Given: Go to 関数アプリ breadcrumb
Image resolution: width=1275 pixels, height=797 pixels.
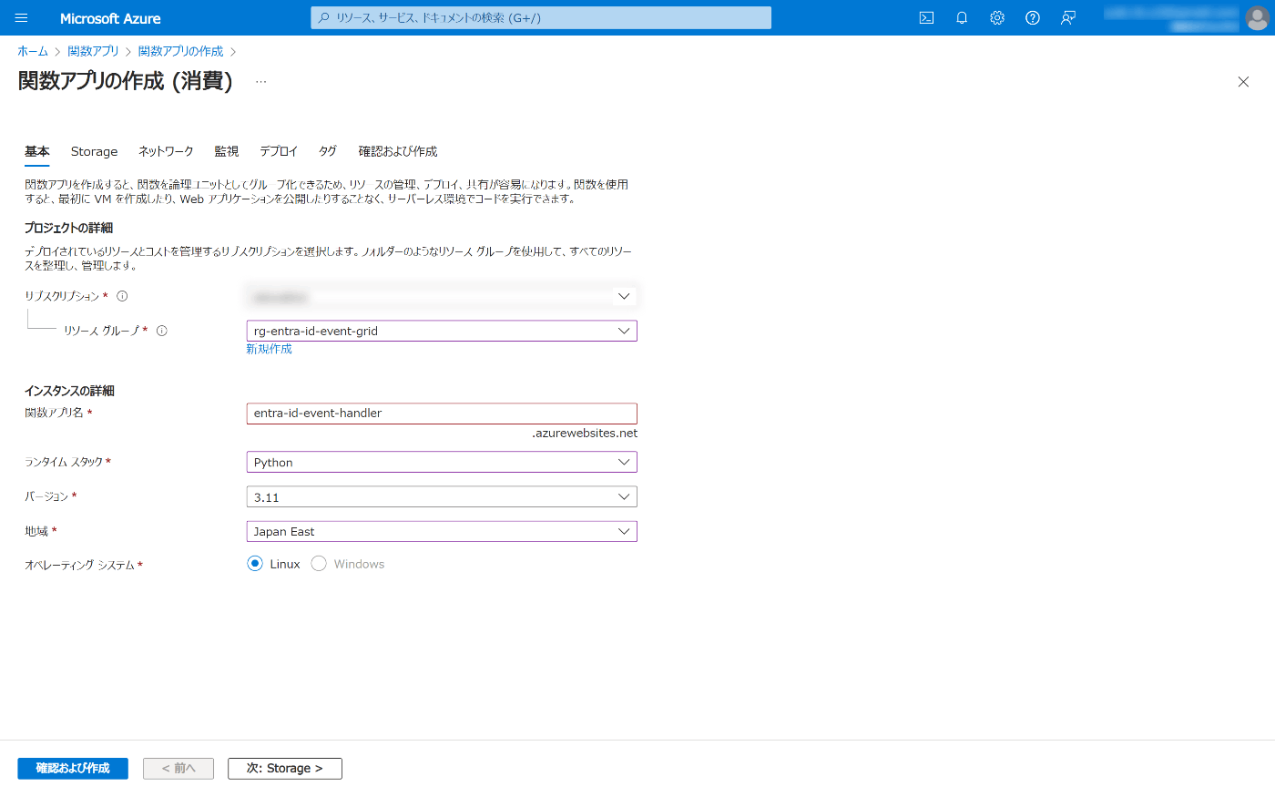Looking at the screenshot, I should point(93,52).
